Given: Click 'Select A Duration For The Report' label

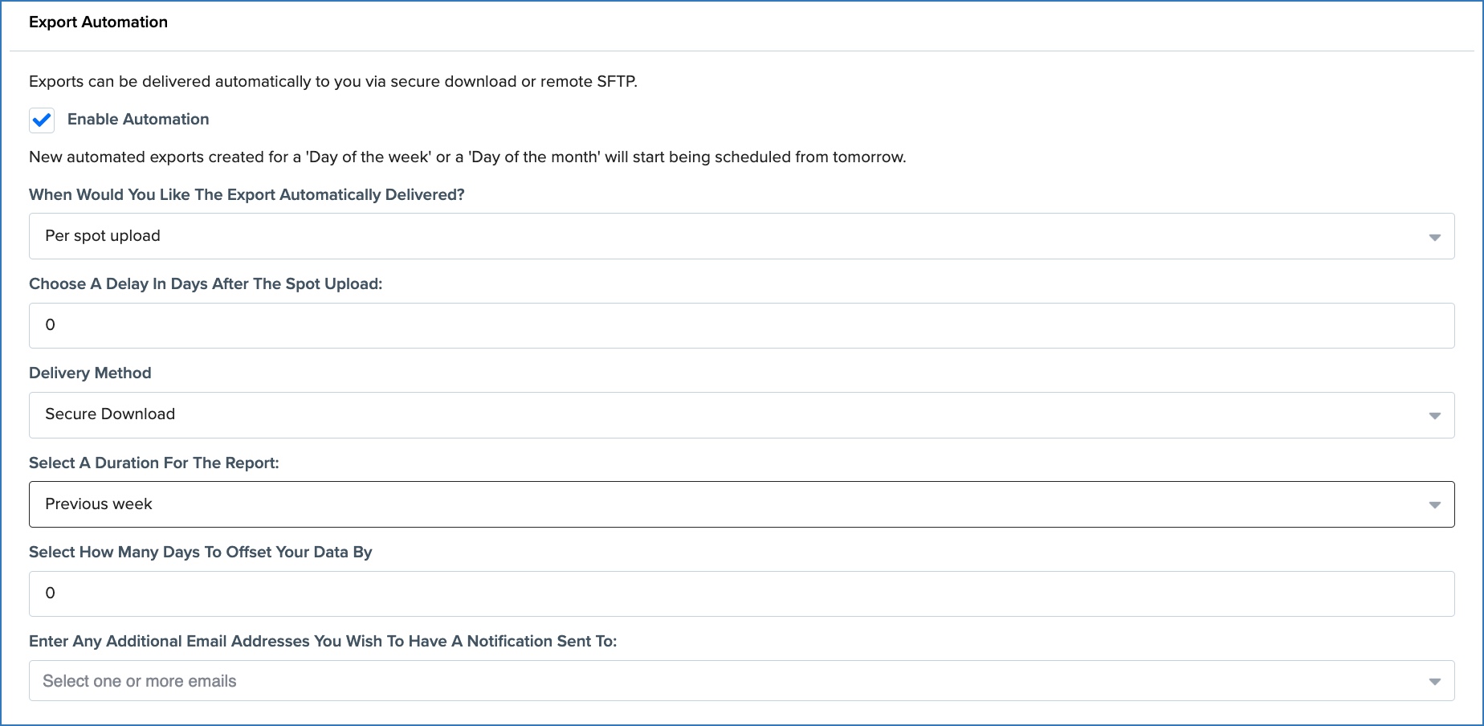Looking at the screenshot, I should (x=154, y=463).
